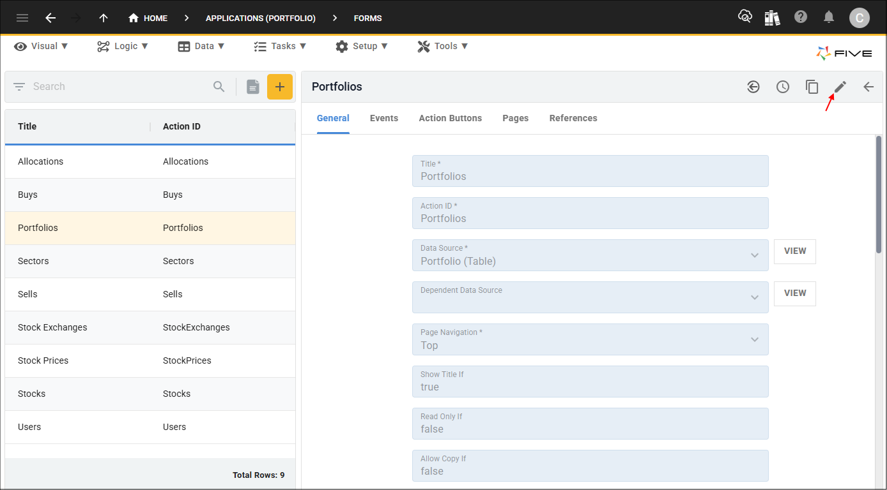Expand the Page Navigation dropdown
The height and width of the screenshot is (490, 887).
(x=755, y=339)
